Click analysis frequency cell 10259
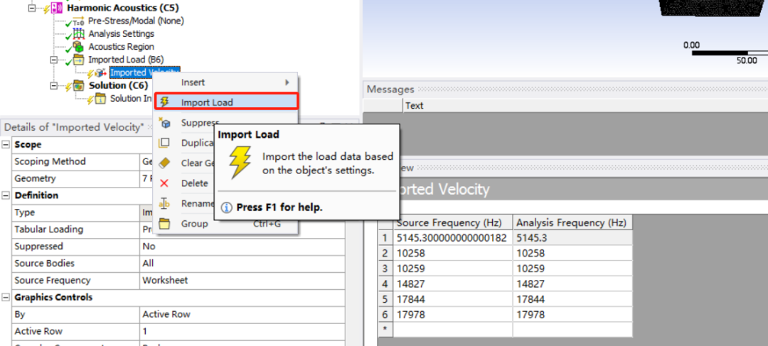 point(572,269)
